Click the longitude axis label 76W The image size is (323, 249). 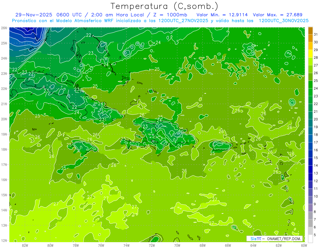(101, 245)
